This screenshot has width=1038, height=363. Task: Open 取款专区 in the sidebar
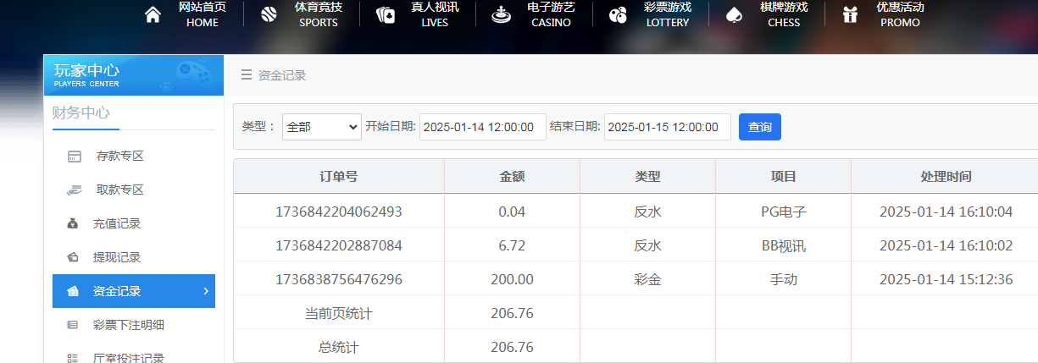pos(119,190)
